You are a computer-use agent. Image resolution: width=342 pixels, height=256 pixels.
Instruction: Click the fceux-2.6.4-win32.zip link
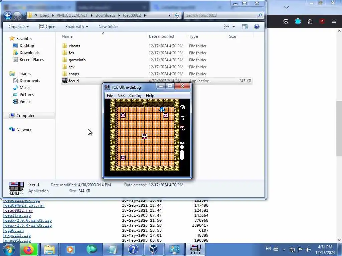27,225
